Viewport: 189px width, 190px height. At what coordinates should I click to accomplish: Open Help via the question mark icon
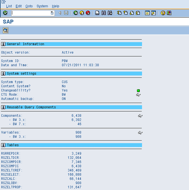pos(163,13)
